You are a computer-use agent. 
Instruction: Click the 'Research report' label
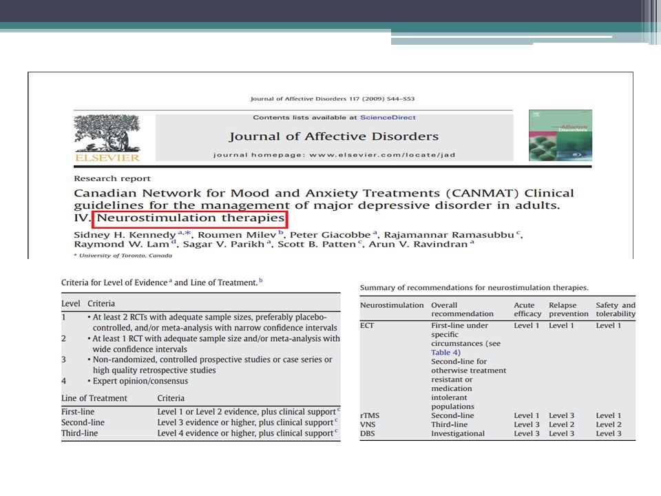[112, 178]
